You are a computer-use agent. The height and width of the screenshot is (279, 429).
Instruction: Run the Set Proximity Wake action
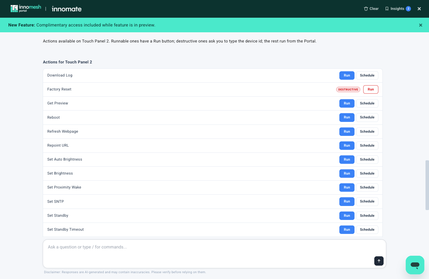(347, 187)
